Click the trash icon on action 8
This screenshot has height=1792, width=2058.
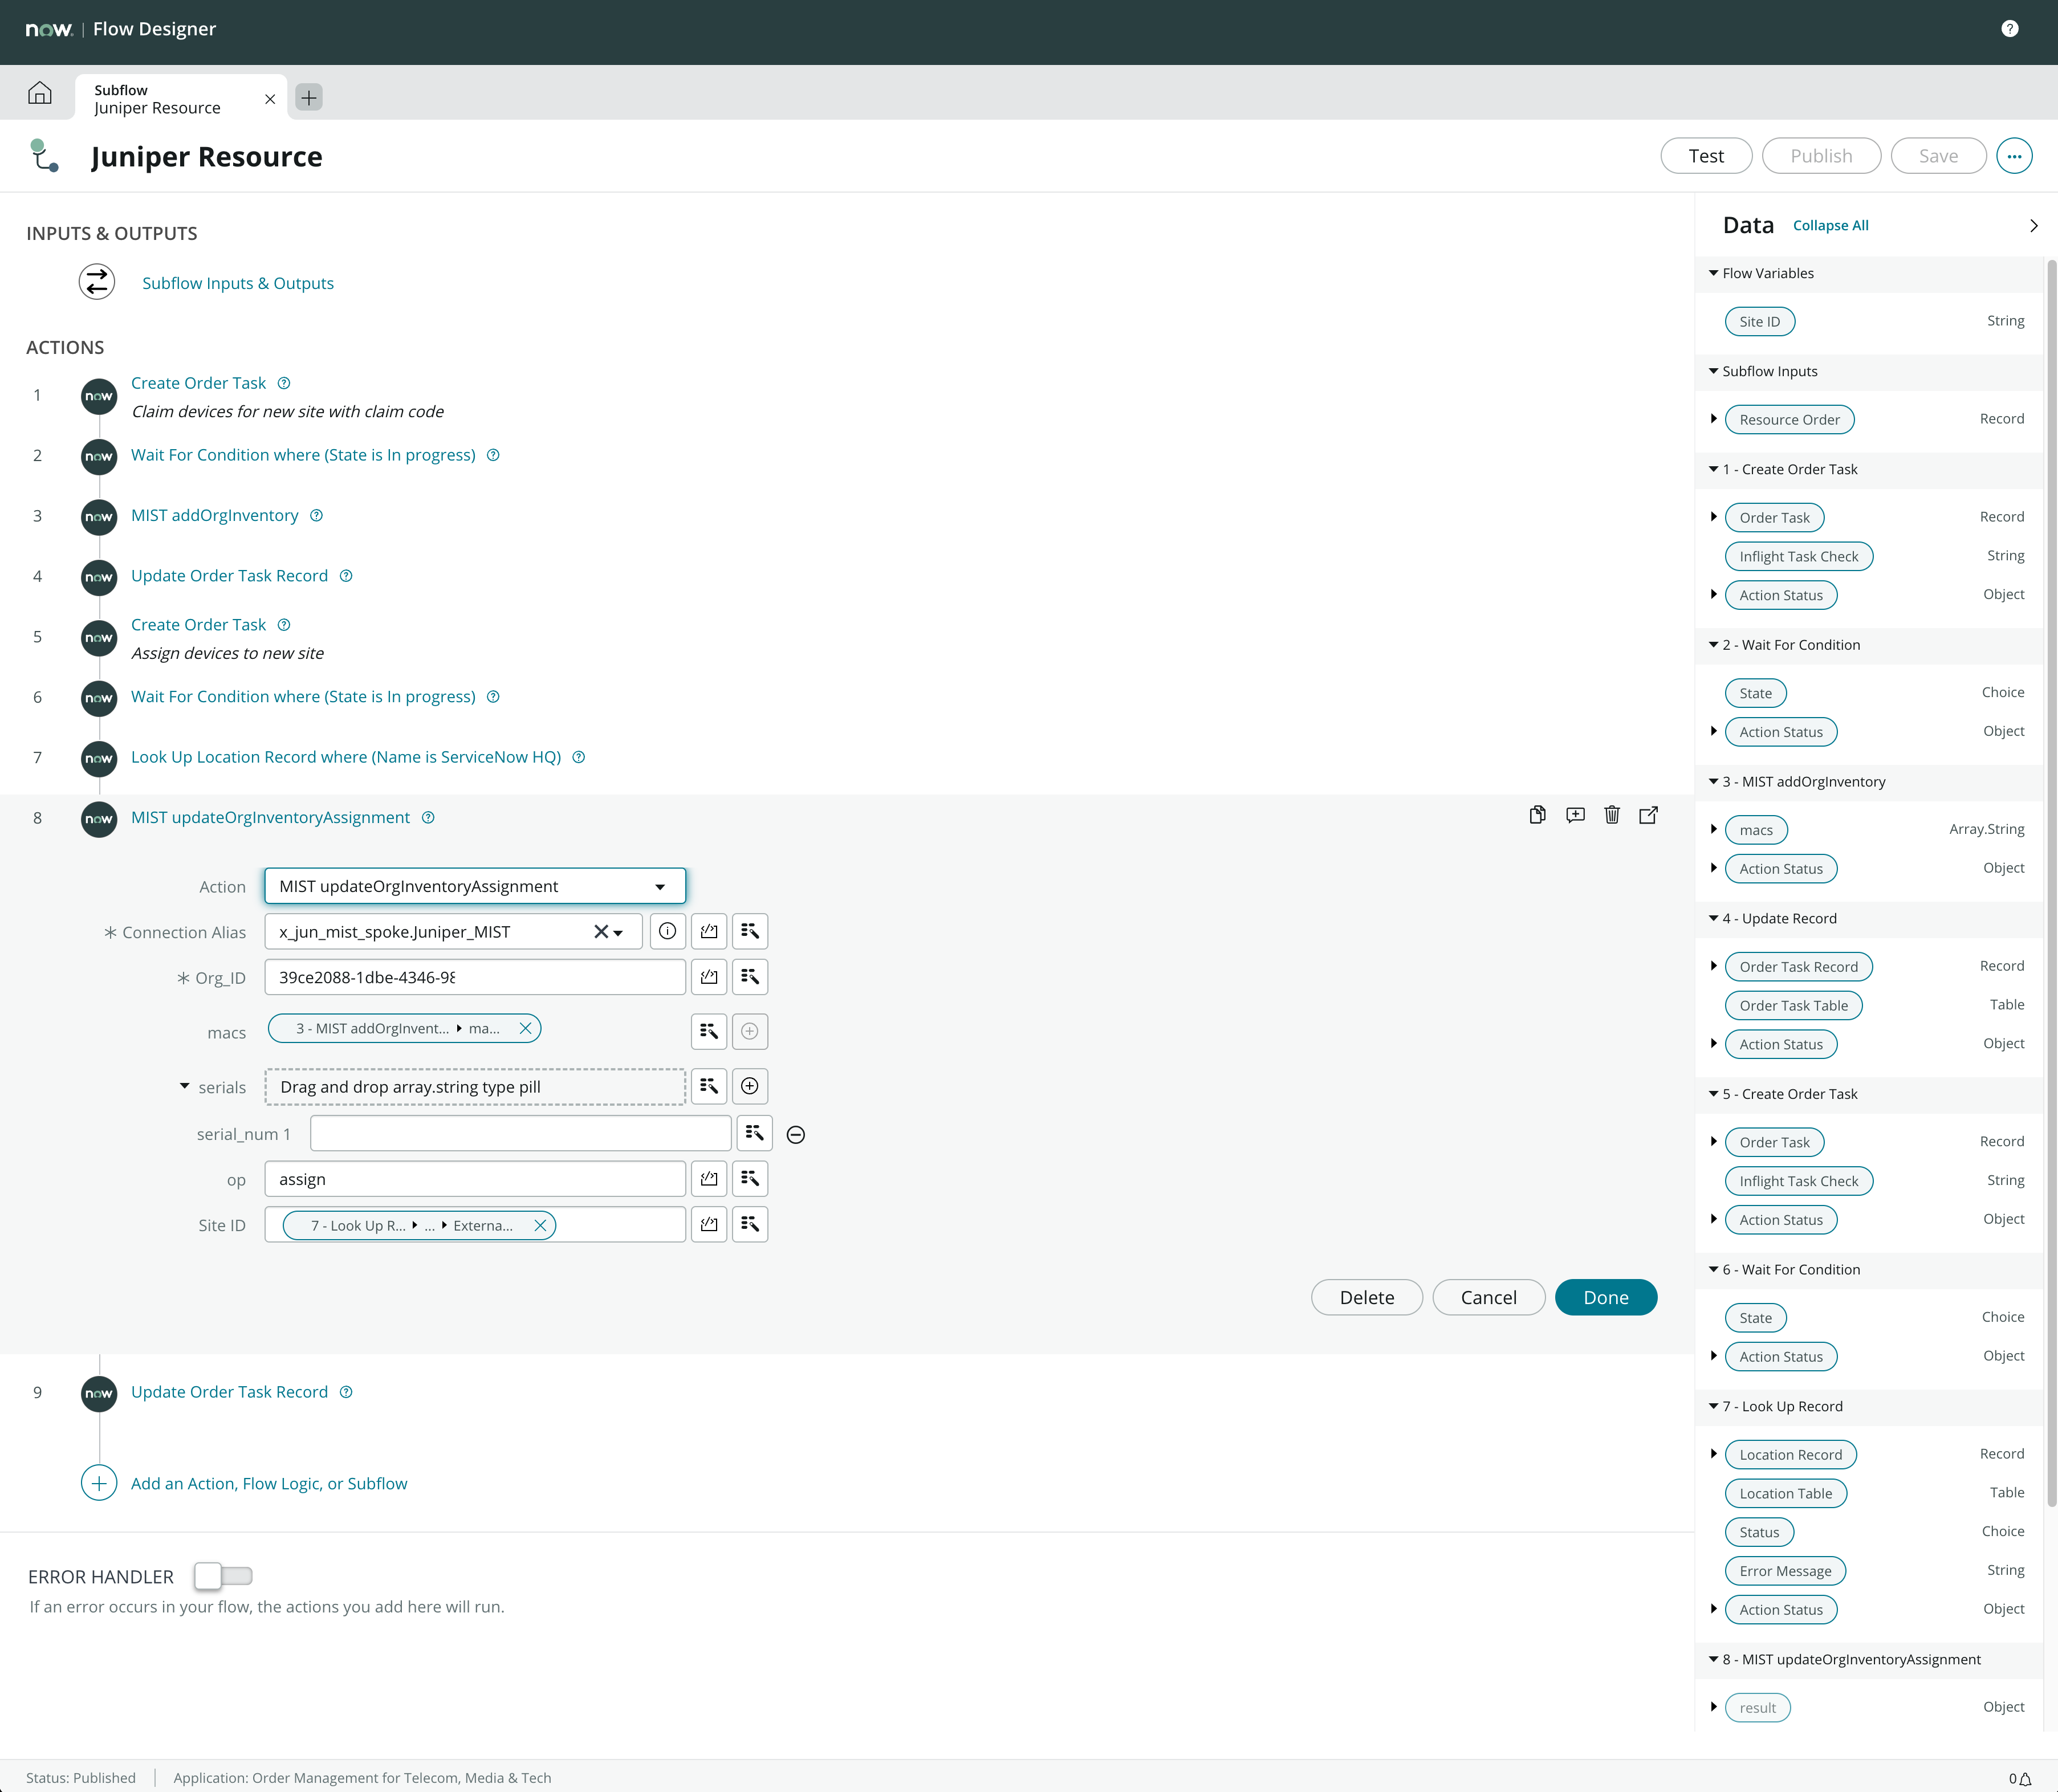pyautogui.click(x=1611, y=815)
